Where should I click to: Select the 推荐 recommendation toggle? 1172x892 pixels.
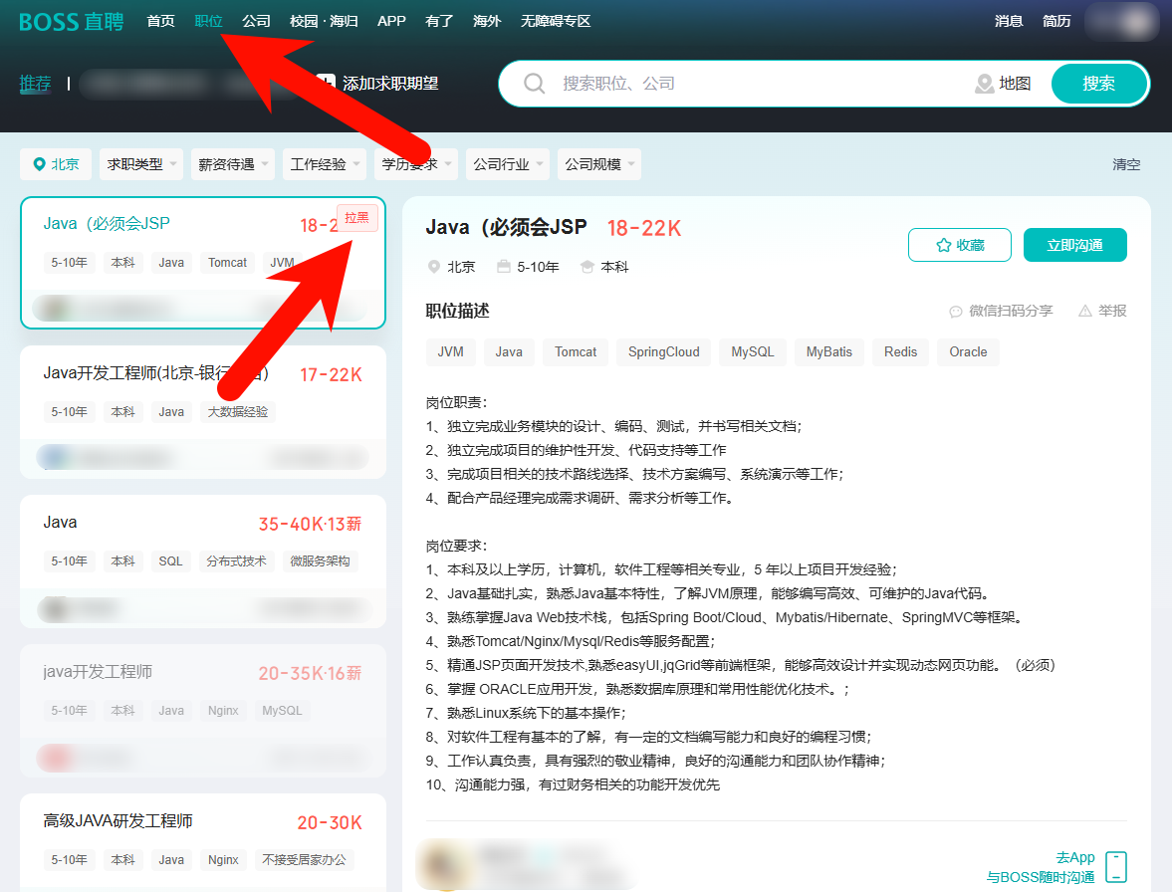(x=35, y=84)
